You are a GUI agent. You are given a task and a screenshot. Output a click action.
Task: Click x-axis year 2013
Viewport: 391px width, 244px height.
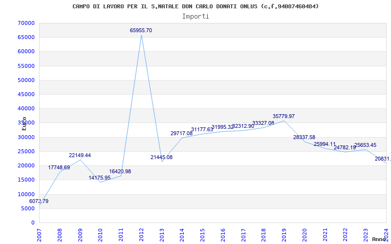click(x=162, y=235)
